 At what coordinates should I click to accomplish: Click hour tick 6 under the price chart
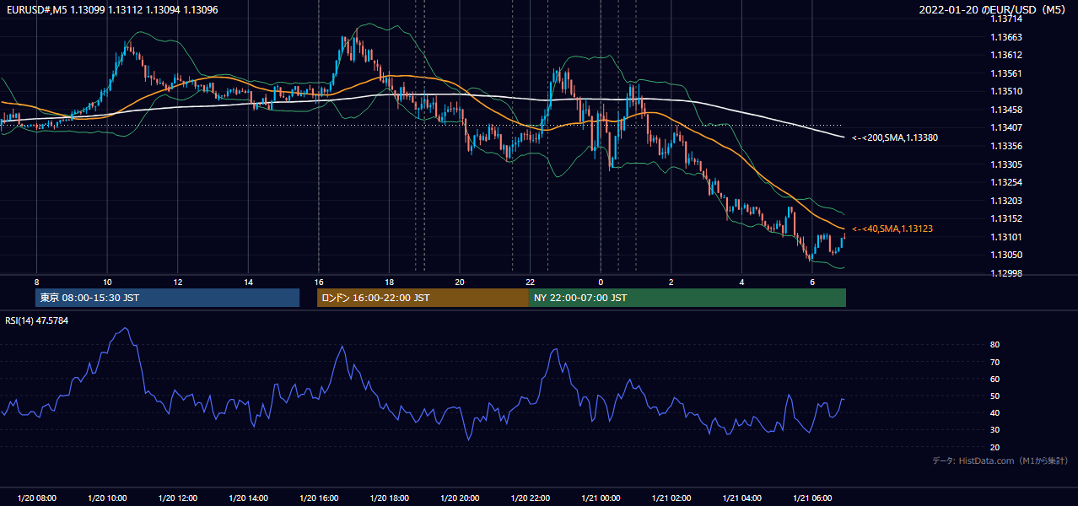pyautogui.click(x=812, y=282)
